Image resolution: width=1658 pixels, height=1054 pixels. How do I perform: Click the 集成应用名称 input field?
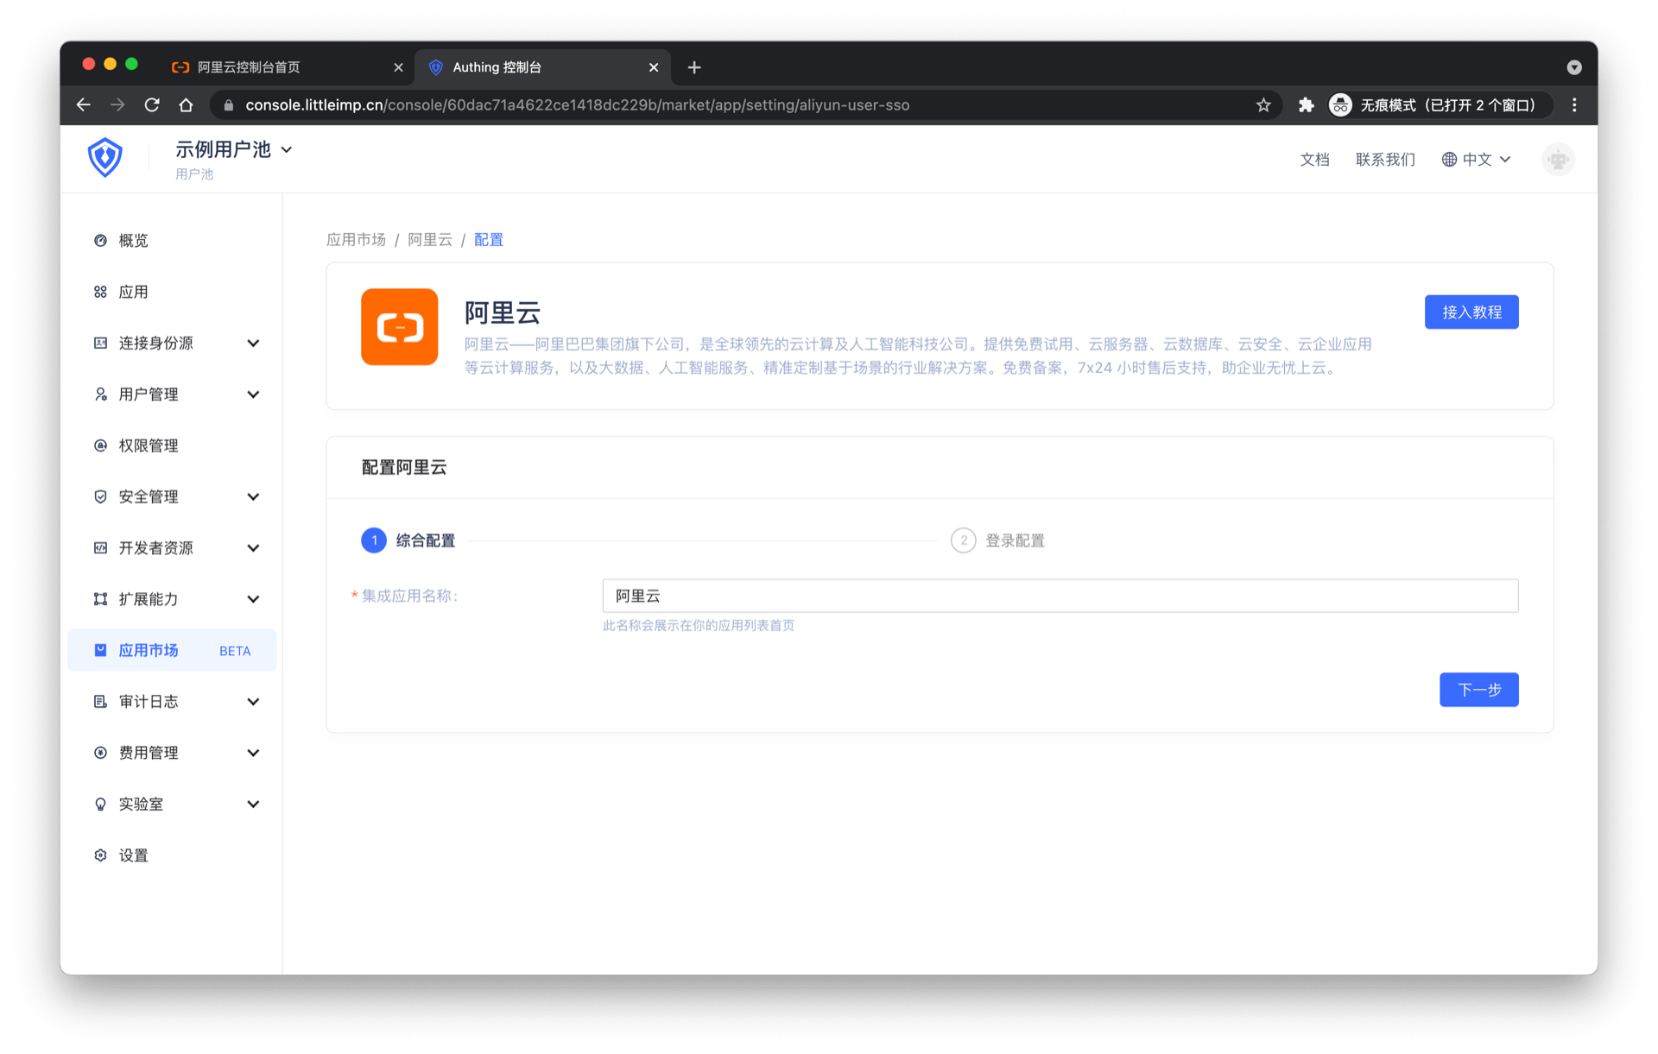coord(1060,596)
